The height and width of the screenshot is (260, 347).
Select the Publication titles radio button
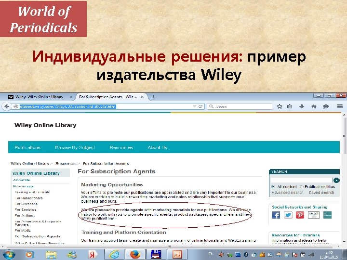point(301,187)
